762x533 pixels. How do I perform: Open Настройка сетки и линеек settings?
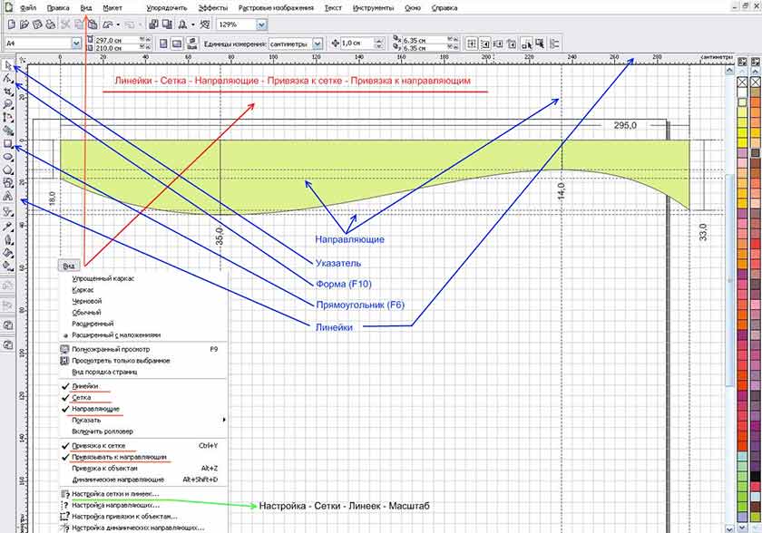pyautogui.click(x=114, y=494)
